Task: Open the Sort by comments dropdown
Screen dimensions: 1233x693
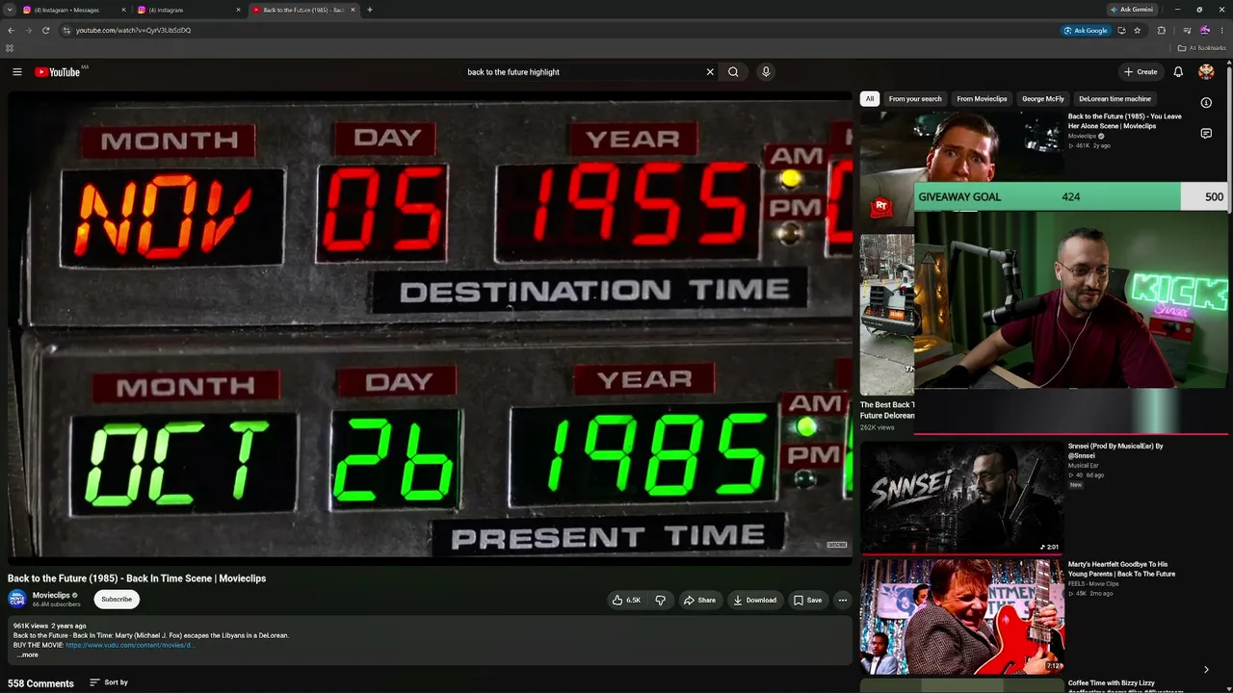Action: pyautogui.click(x=109, y=682)
